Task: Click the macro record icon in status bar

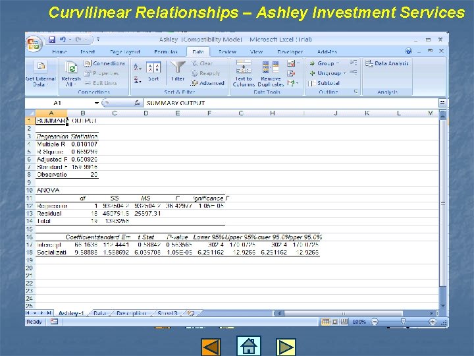Action: (55, 322)
